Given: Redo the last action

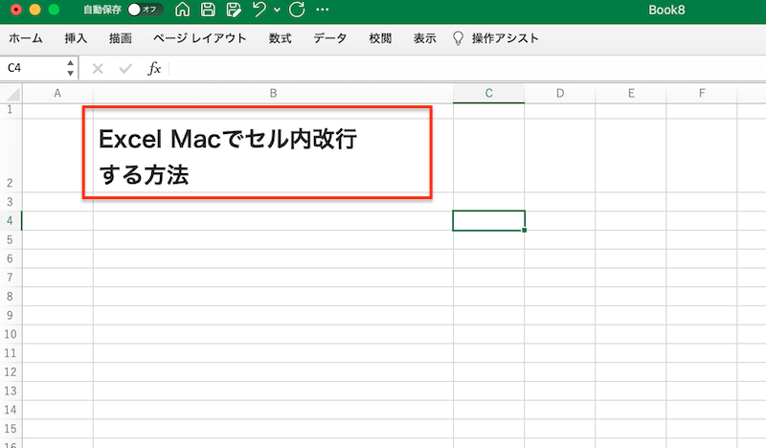Looking at the screenshot, I should pos(297,10).
